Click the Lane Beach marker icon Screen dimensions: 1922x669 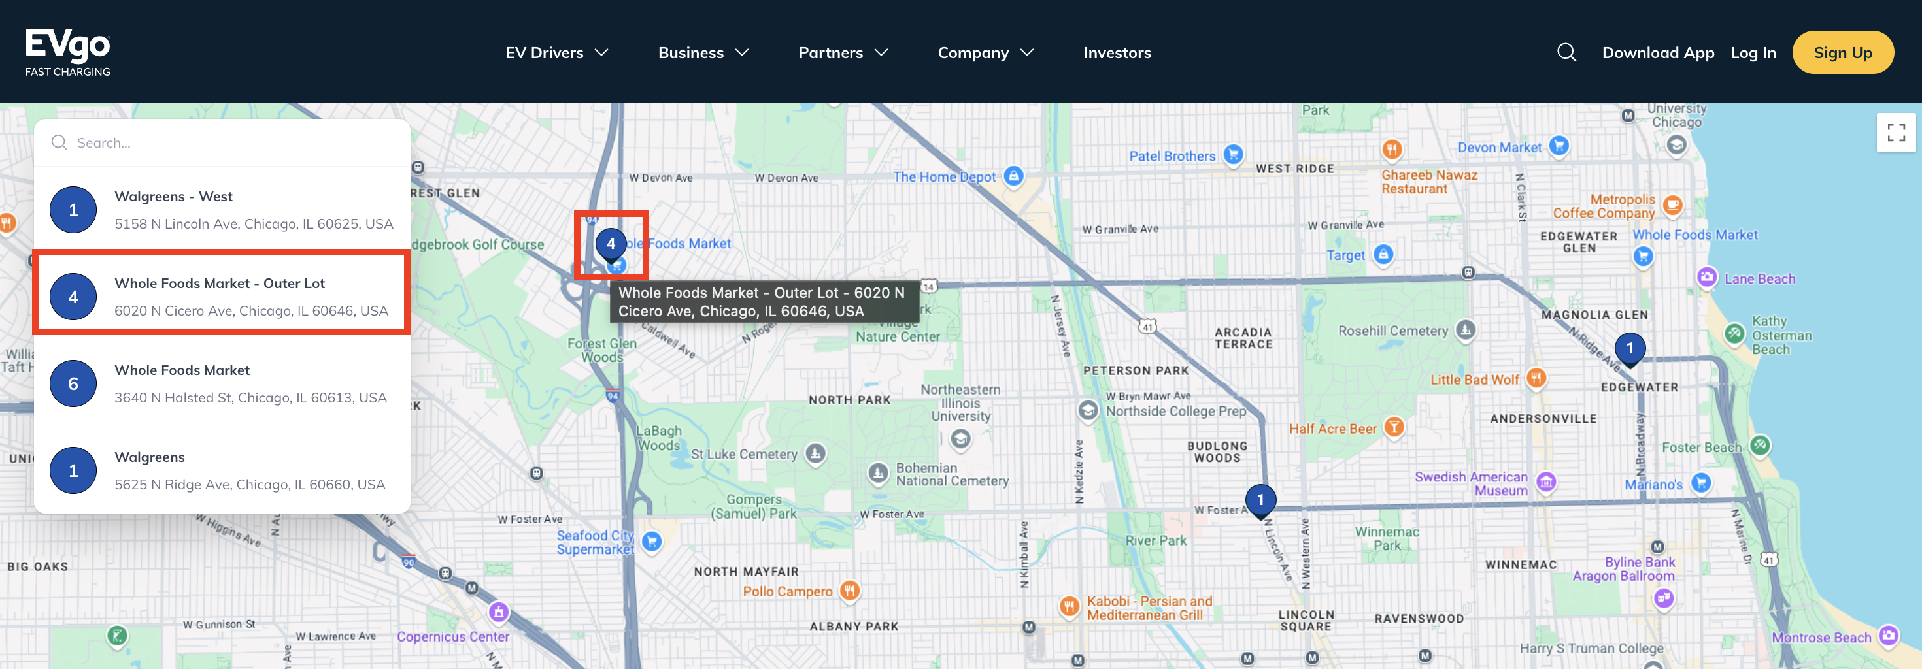coord(1706,278)
